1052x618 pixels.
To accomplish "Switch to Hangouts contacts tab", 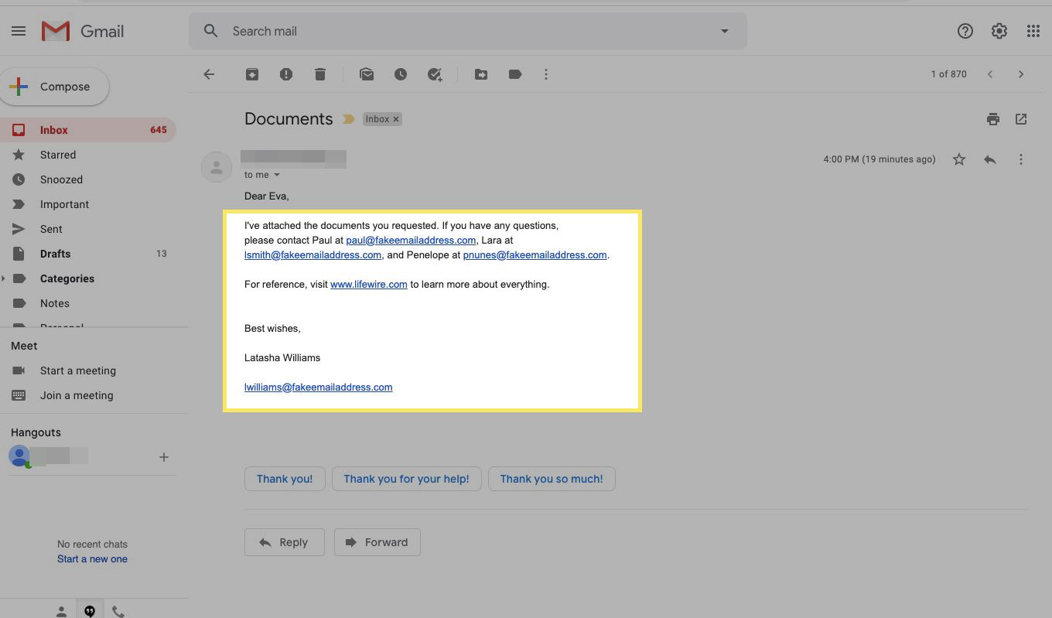I will 61,611.
